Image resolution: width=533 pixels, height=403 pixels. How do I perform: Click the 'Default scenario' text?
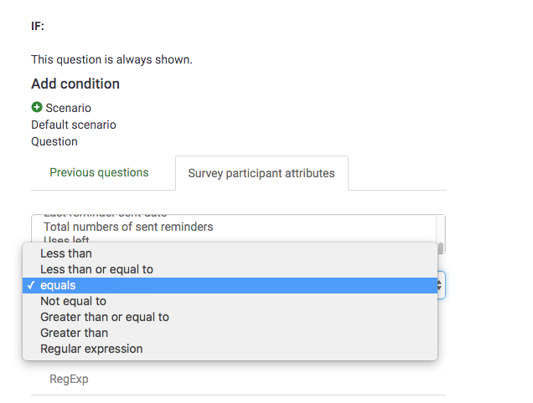click(74, 125)
